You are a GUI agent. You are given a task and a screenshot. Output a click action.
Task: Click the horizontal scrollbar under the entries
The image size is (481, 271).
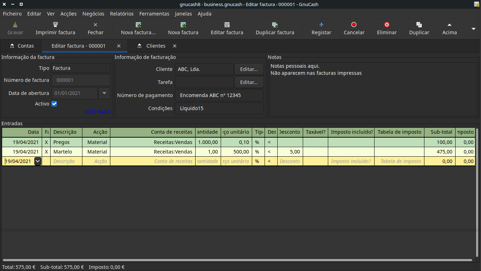pos(237,260)
